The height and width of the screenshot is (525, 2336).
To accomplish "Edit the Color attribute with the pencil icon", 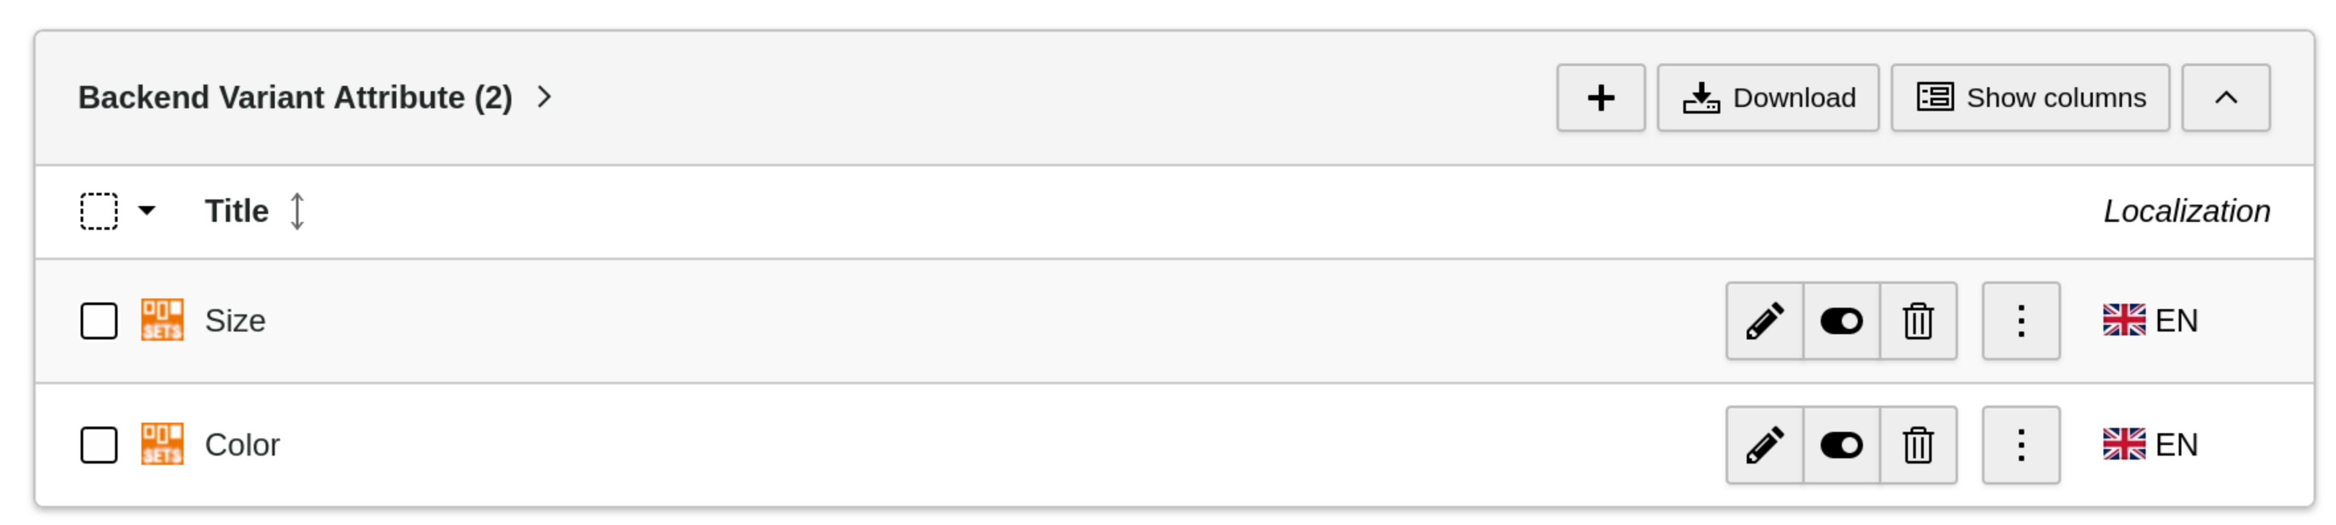I will coord(1765,444).
